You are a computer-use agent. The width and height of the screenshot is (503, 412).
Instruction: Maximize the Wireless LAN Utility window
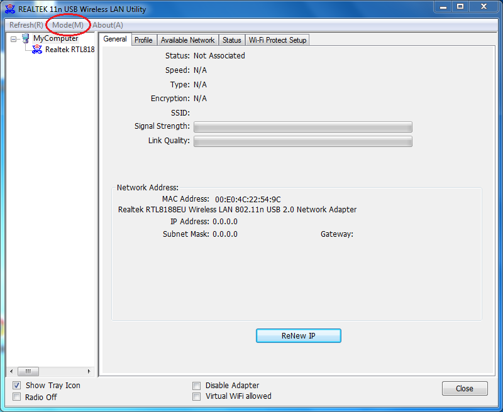click(x=460, y=7)
